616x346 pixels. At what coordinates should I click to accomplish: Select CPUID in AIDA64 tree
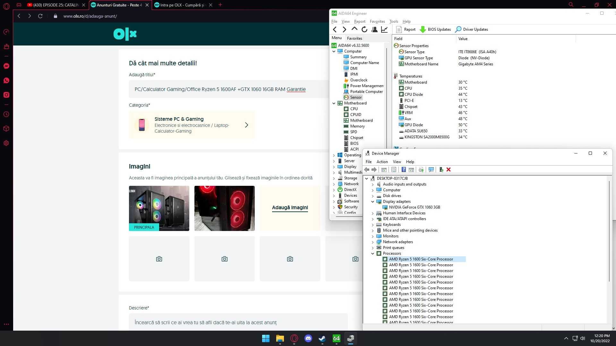pos(356,115)
